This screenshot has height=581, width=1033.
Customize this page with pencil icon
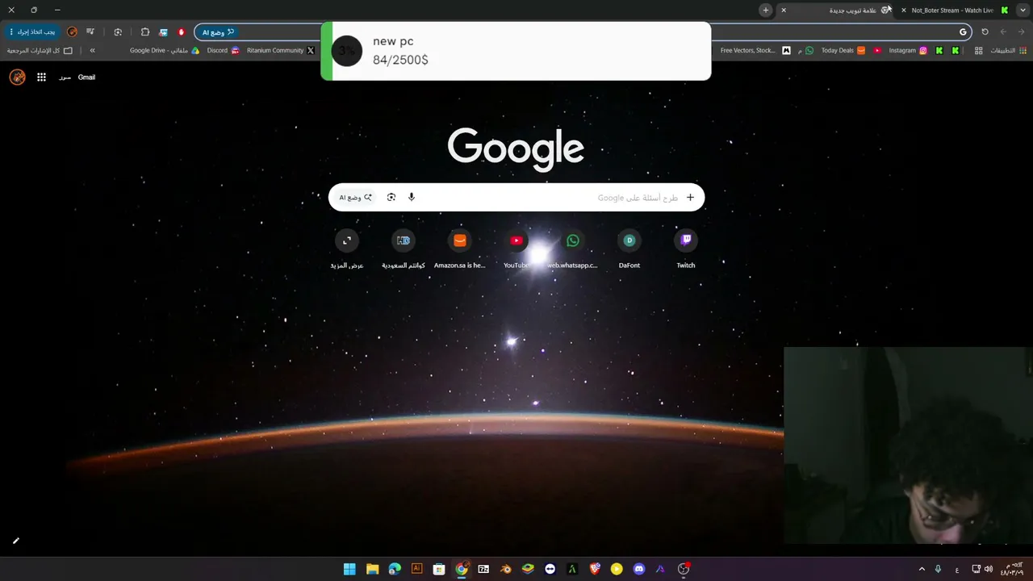point(15,541)
